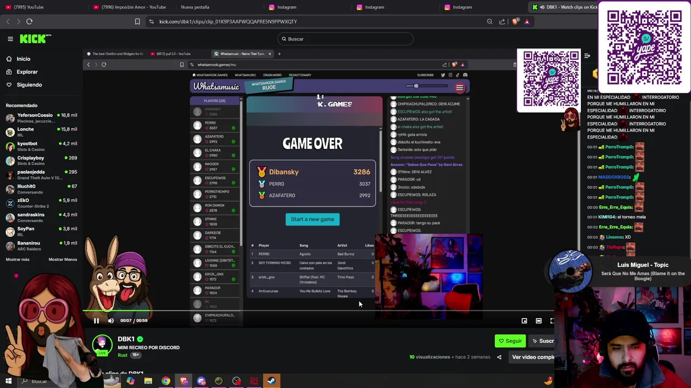
Task: Pause the clip playback
Action: click(x=96, y=321)
